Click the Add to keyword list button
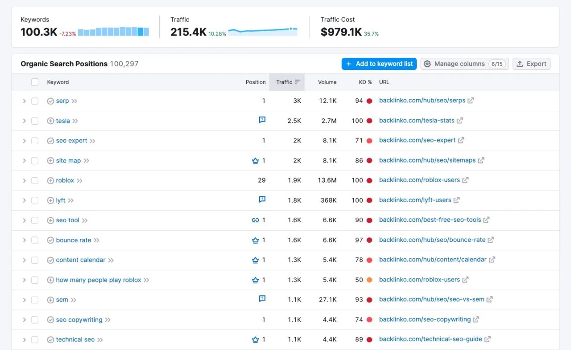Image resolution: width=571 pixels, height=350 pixels. (379, 64)
